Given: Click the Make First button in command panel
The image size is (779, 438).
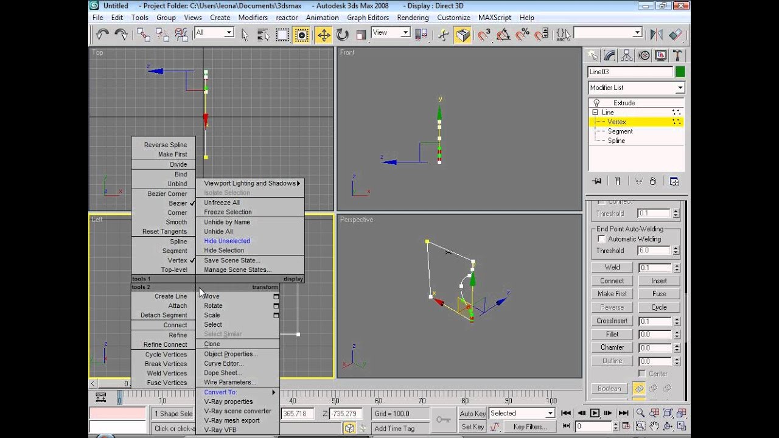Looking at the screenshot, I should [612, 294].
